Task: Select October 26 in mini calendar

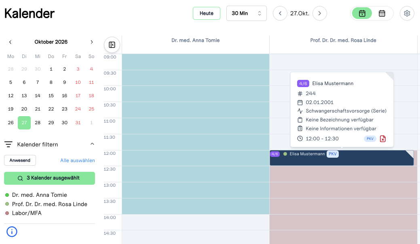Action: point(11,123)
